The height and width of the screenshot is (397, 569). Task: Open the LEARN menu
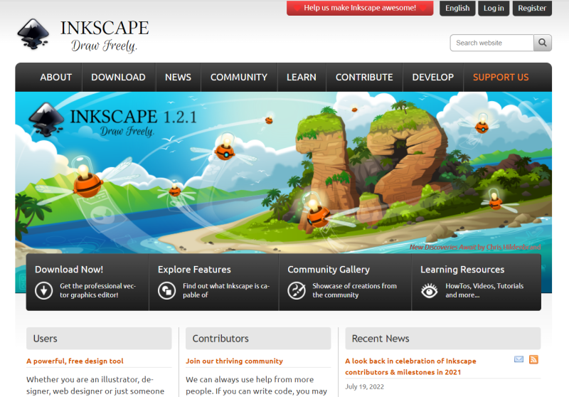pyautogui.click(x=301, y=78)
